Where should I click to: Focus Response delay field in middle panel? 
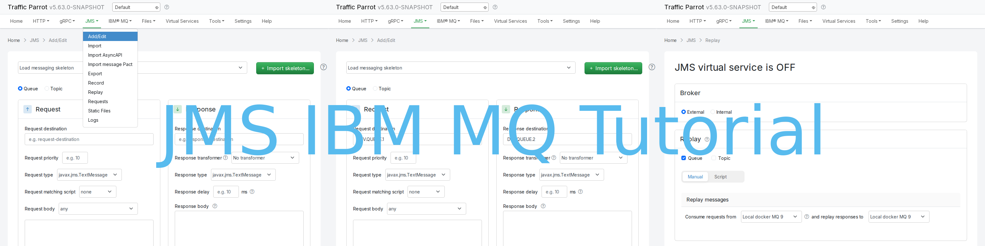pos(554,192)
